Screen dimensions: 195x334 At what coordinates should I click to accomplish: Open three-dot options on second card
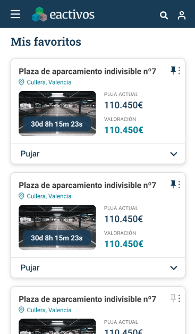point(179,185)
